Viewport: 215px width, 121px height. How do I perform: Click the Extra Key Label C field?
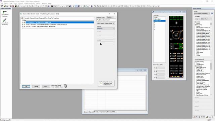(160, 75)
